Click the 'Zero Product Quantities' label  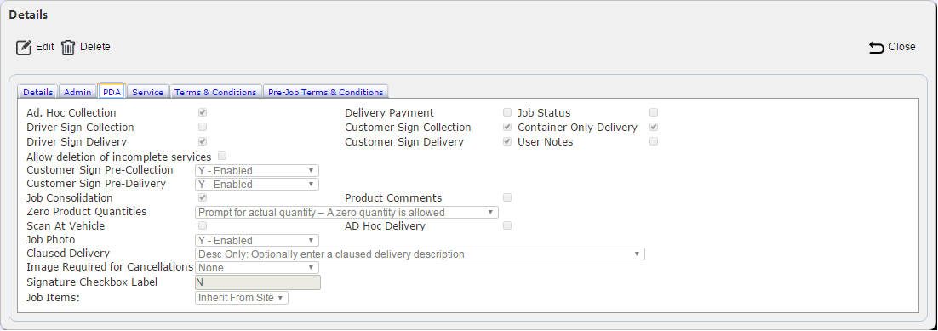pos(86,212)
